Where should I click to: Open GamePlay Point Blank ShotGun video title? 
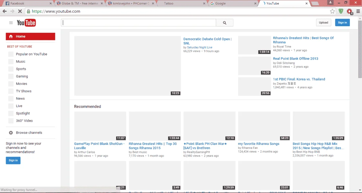pos(99,146)
